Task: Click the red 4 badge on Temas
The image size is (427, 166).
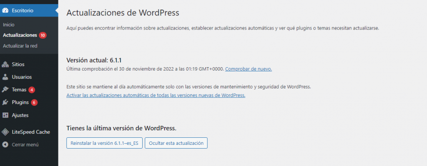Action: (x=32, y=90)
